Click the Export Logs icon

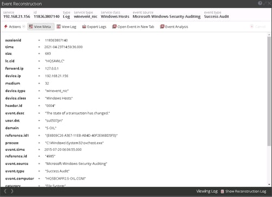click(x=84, y=27)
